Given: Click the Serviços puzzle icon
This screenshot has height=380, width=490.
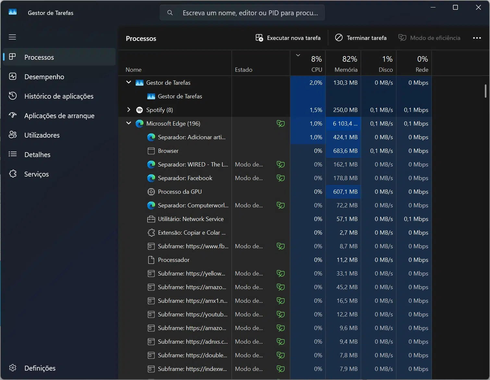Looking at the screenshot, I should coord(13,174).
